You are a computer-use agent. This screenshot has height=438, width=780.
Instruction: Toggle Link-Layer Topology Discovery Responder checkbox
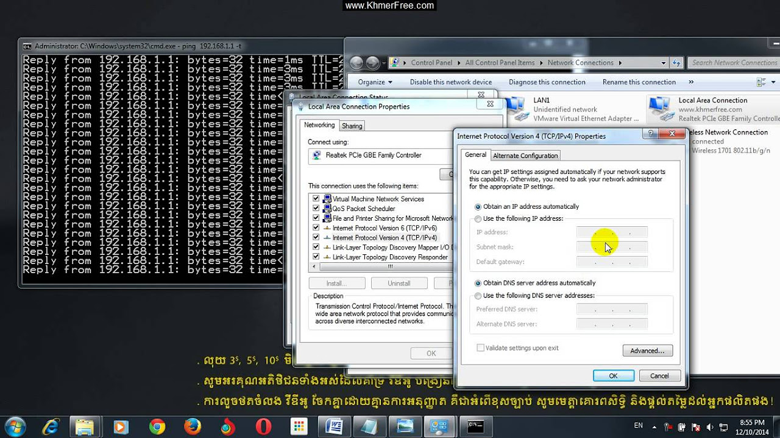[x=316, y=257]
